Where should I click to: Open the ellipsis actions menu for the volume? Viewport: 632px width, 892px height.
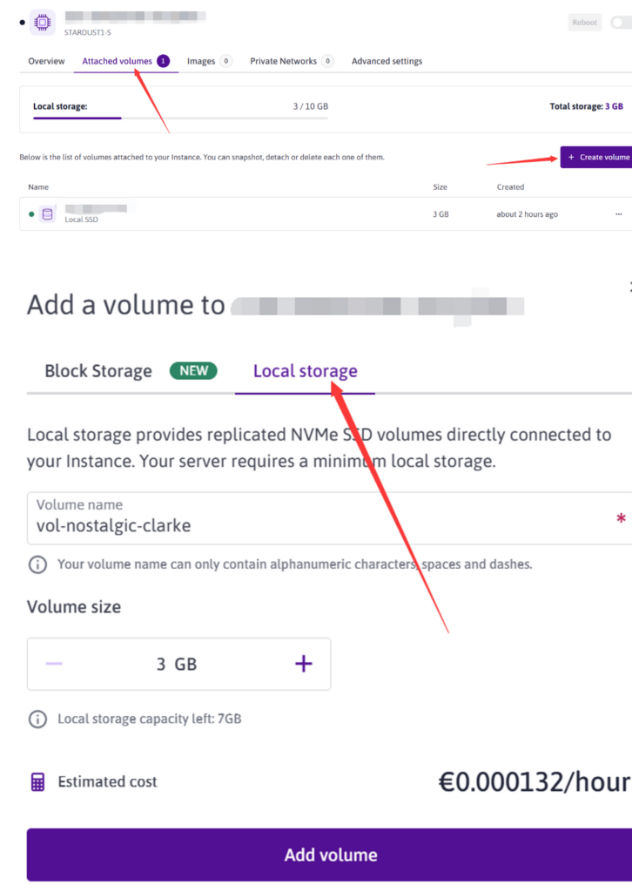(x=619, y=213)
